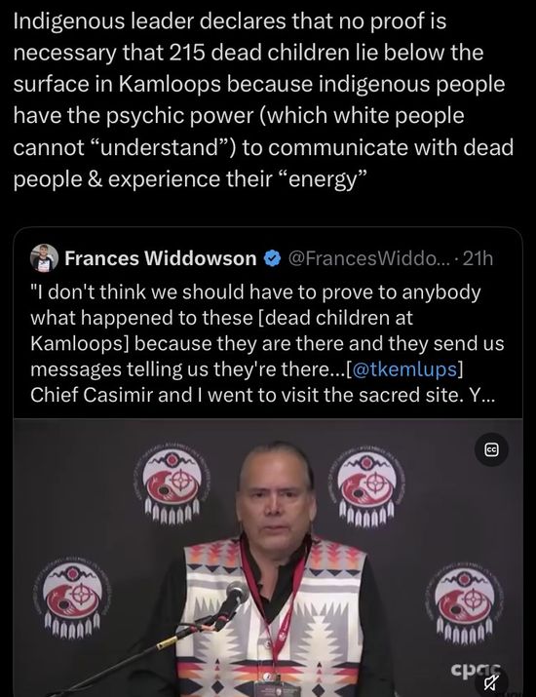
Task: Open the @tkemlups mention link
Action: pyautogui.click(x=404, y=368)
